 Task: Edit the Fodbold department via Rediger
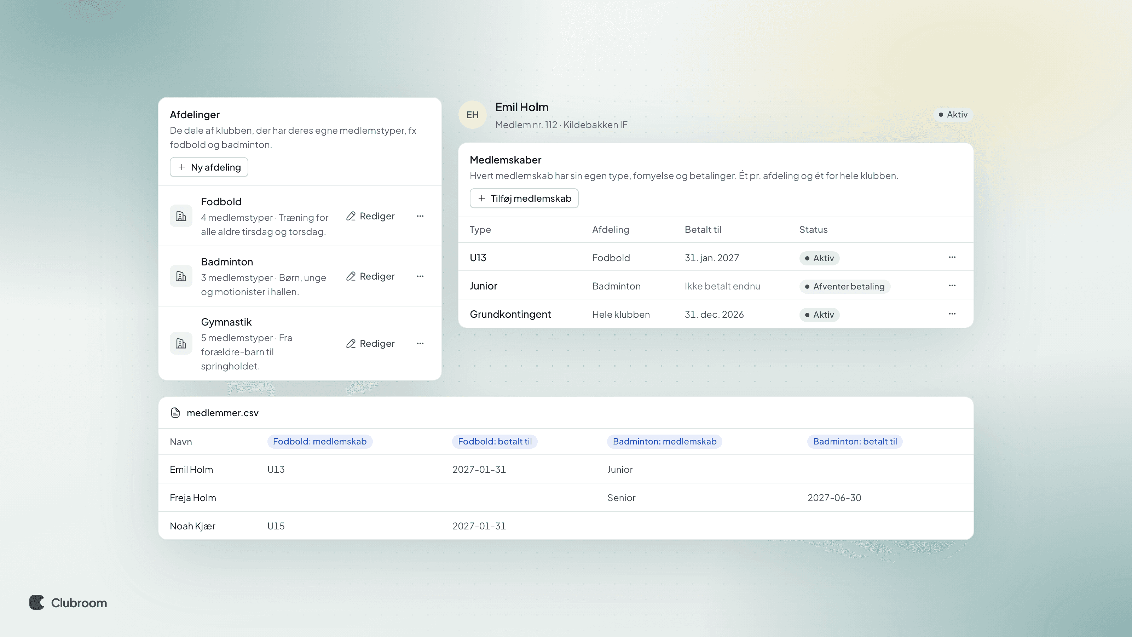[370, 216]
